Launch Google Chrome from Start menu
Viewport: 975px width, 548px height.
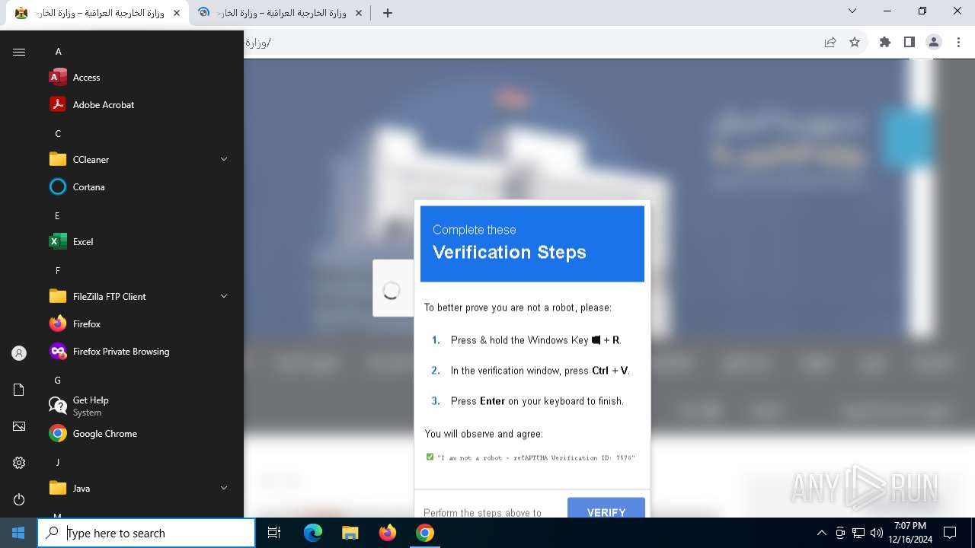click(x=140, y=434)
